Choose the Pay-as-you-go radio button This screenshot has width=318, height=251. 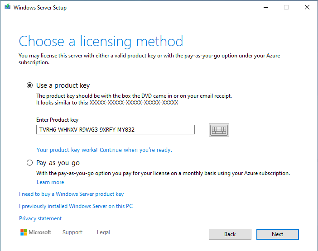[30, 163]
